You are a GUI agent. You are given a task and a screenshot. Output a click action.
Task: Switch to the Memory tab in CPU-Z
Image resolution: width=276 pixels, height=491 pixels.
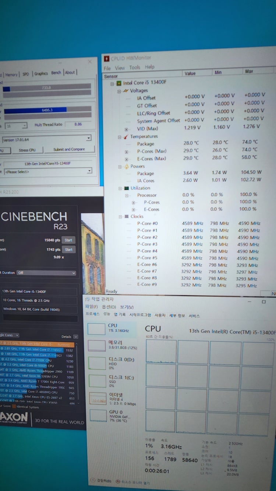[11, 74]
